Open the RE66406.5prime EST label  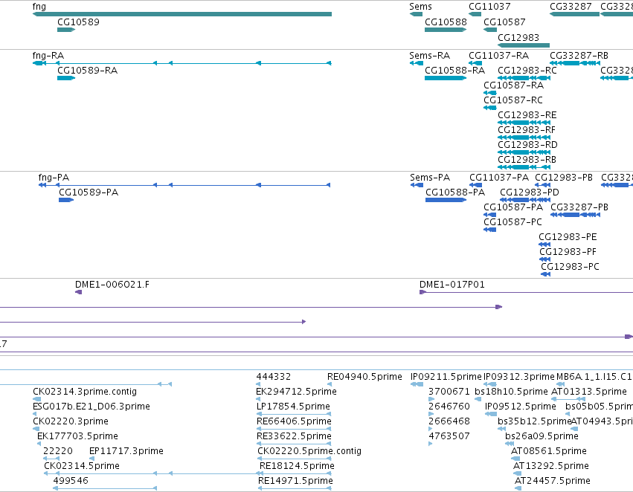coord(294,421)
